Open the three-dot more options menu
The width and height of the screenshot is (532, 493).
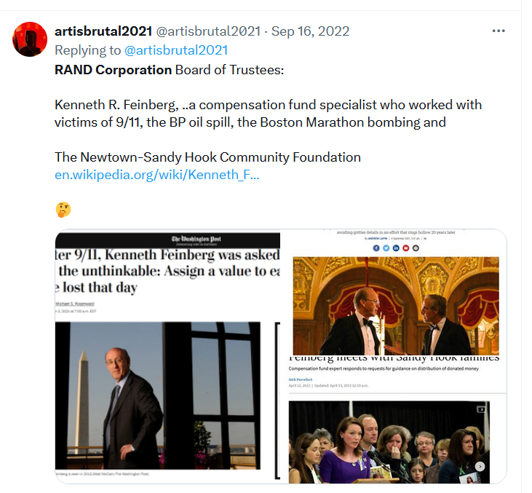pos(499,31)
